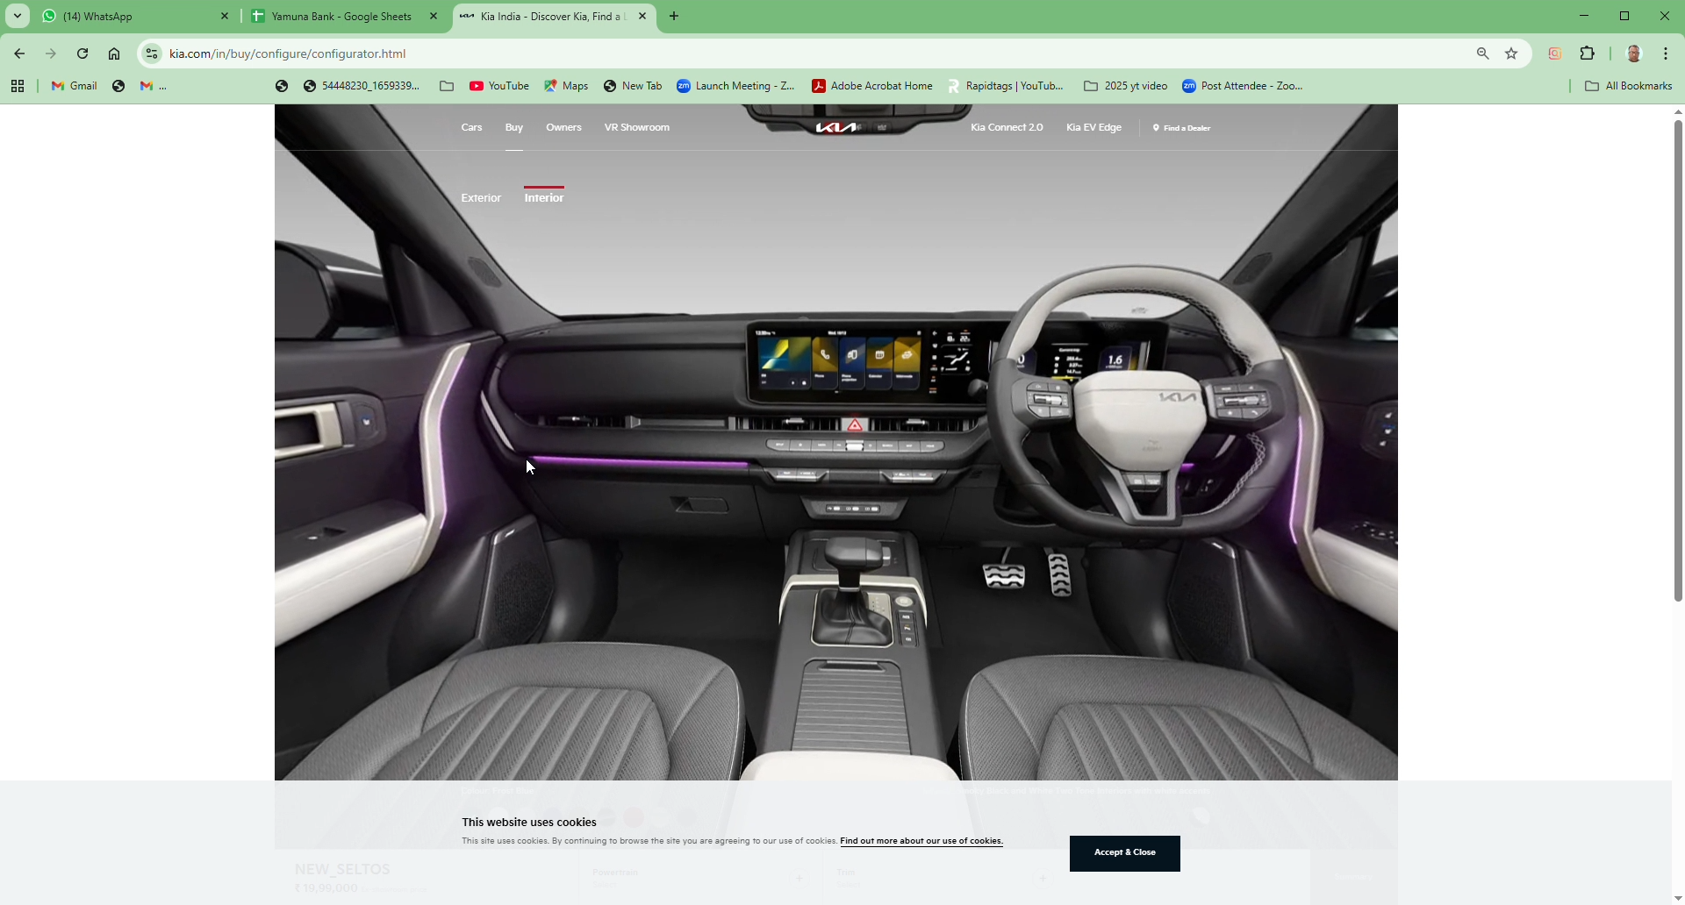
Task: Open Chrome's three-dot menu
Action: click(1666, 53)
